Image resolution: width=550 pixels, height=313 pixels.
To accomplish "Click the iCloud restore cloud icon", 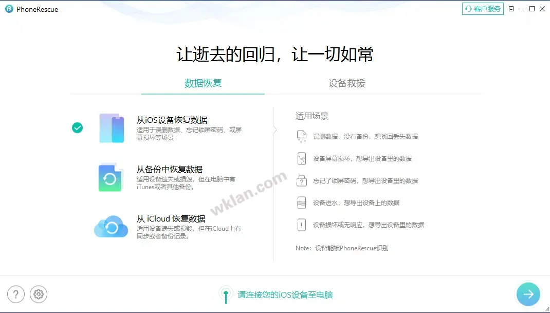I will click(x=111, y=227).
